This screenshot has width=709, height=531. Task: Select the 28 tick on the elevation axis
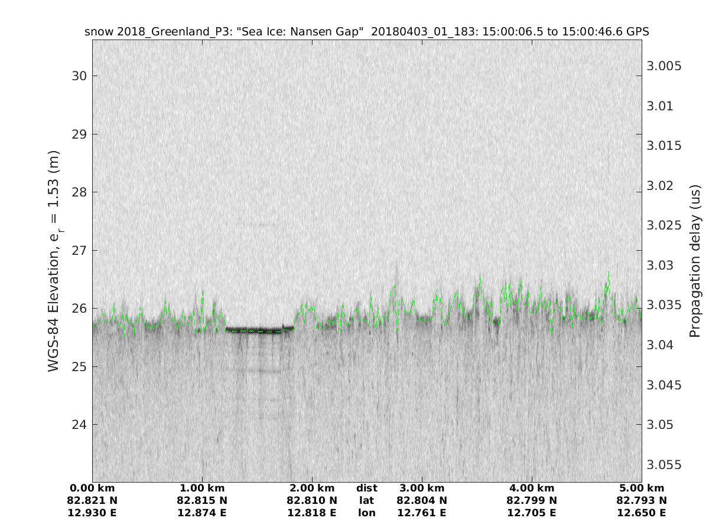(79, 192)
